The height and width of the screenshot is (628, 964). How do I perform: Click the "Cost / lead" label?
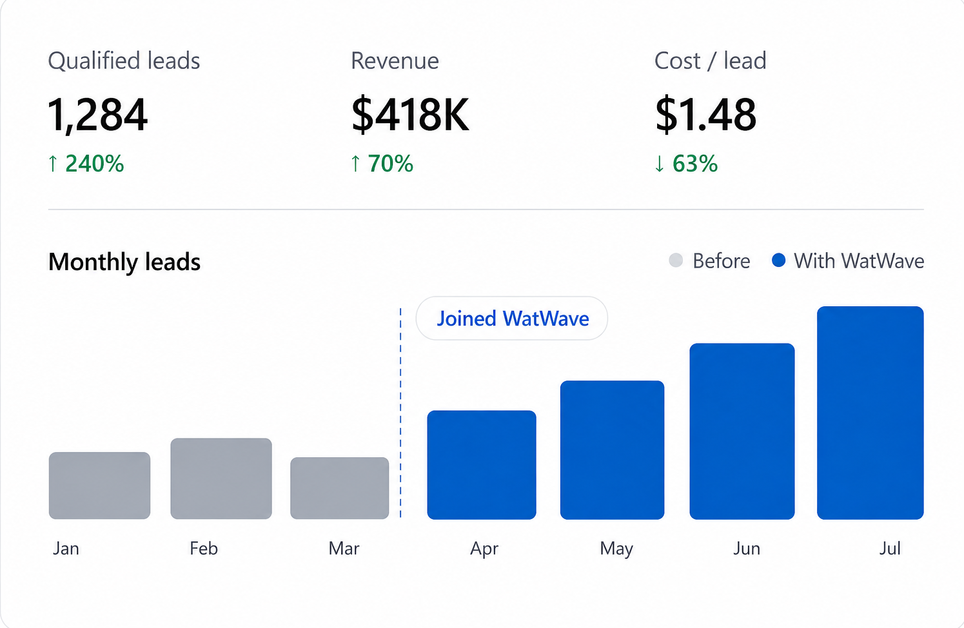click(711, 61)
